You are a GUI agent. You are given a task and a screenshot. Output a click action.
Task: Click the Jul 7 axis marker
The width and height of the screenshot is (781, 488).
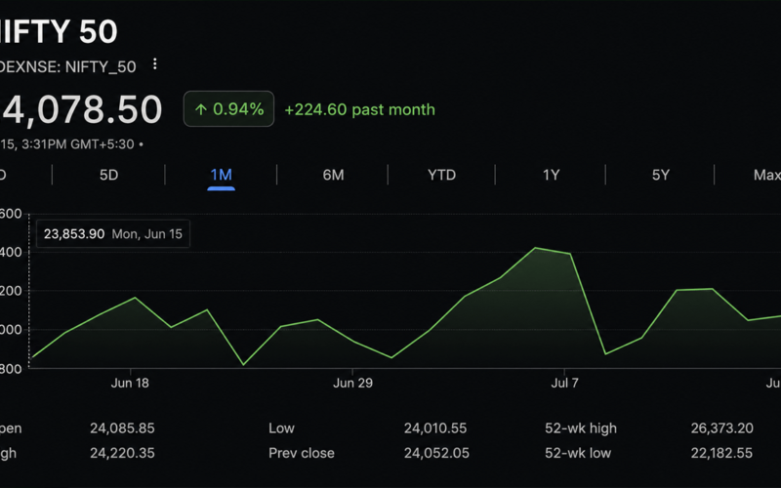click(565, 383)
